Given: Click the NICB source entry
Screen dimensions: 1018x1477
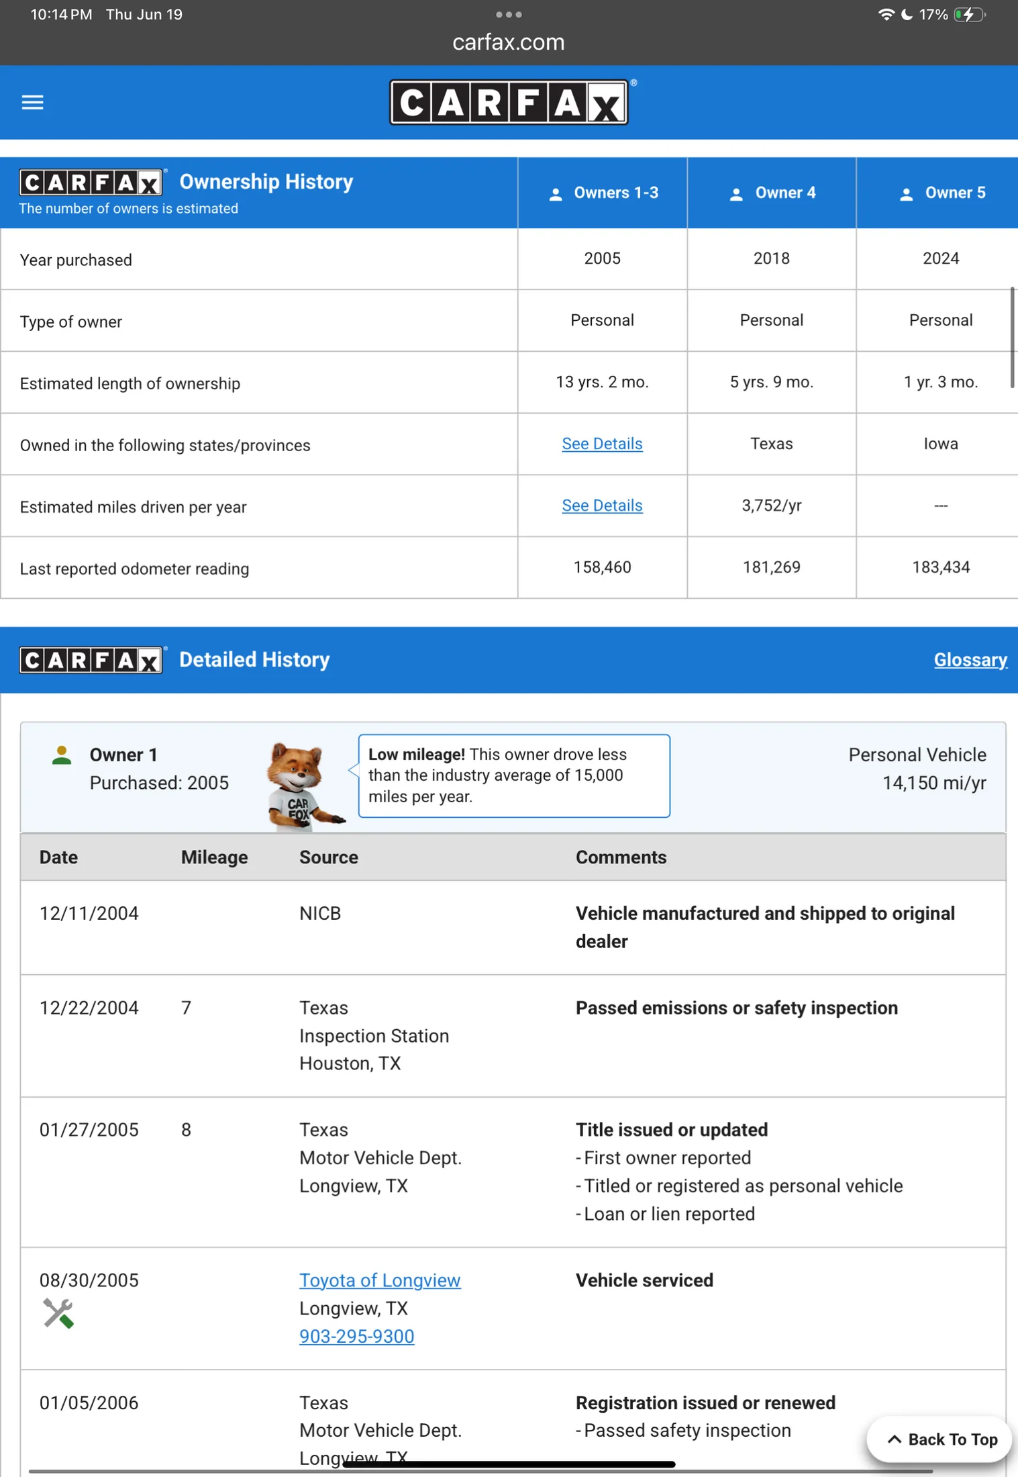Looking at the screenshot, I should (320, 914).
